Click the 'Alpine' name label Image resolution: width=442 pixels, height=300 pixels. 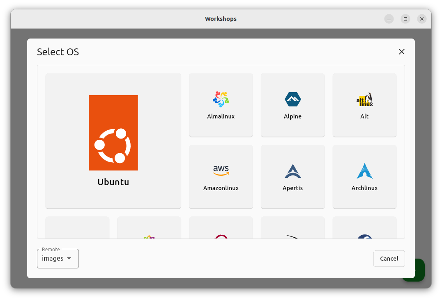point(292,116)
